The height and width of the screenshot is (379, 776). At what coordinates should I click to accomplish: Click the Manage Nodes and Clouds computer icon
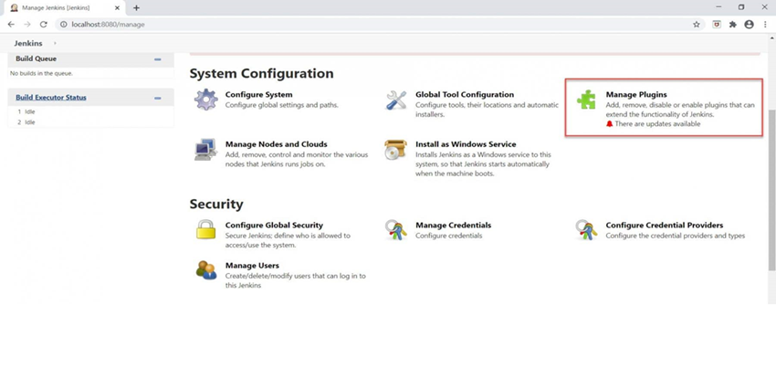pyautogui.click(x=205, y=150)
